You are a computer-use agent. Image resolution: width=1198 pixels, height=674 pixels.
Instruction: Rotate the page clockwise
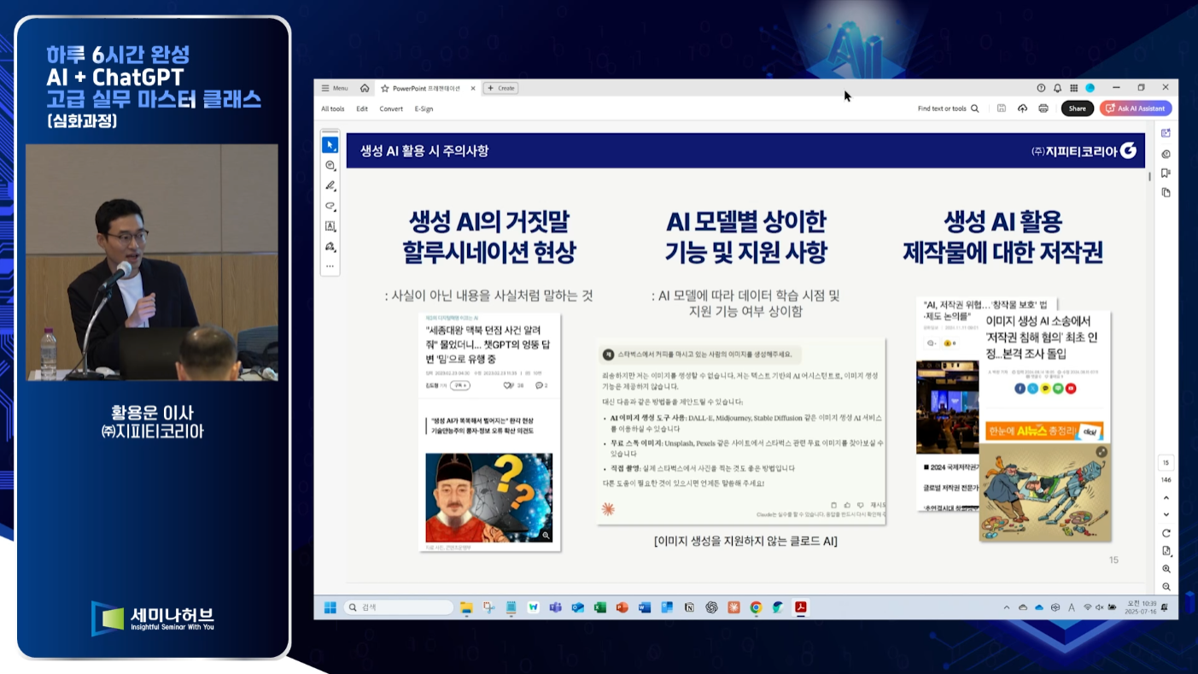point(1166,533)
